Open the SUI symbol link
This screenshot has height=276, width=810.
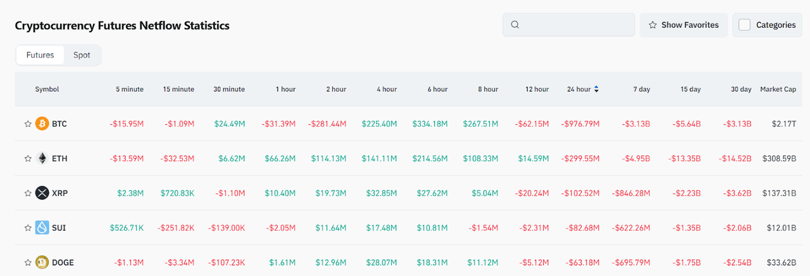[x=59, y=227]
